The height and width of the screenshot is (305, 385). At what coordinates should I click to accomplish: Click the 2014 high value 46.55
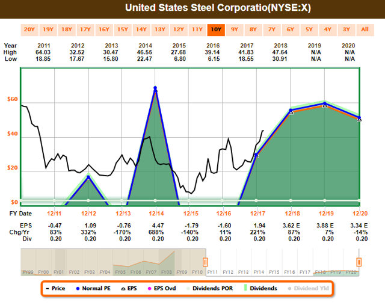pyautogui.click(x=144, y=52)
